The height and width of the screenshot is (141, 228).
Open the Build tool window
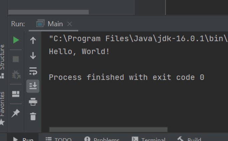[x=189, y=139]
